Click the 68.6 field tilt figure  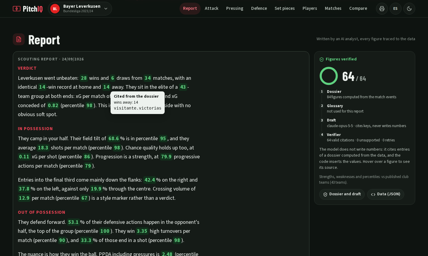(113, 138)
